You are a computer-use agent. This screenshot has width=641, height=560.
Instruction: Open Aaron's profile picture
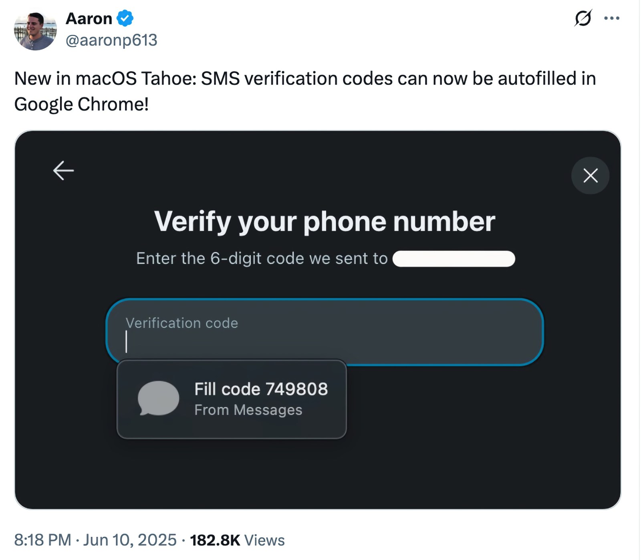pos(35,30)
